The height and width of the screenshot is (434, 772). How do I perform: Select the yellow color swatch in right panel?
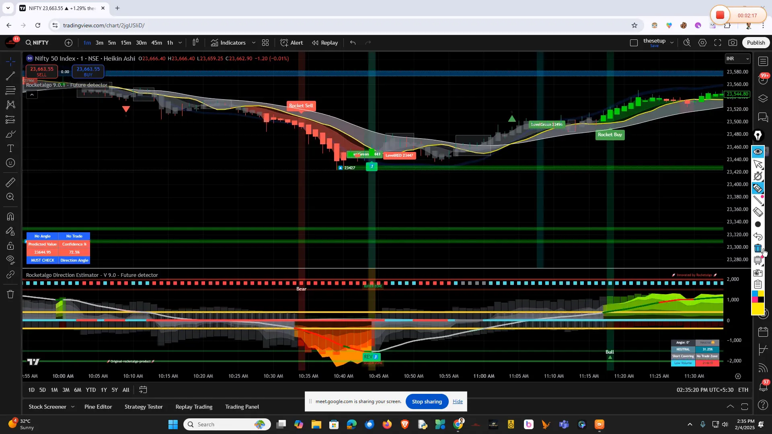tap(758, 309)
